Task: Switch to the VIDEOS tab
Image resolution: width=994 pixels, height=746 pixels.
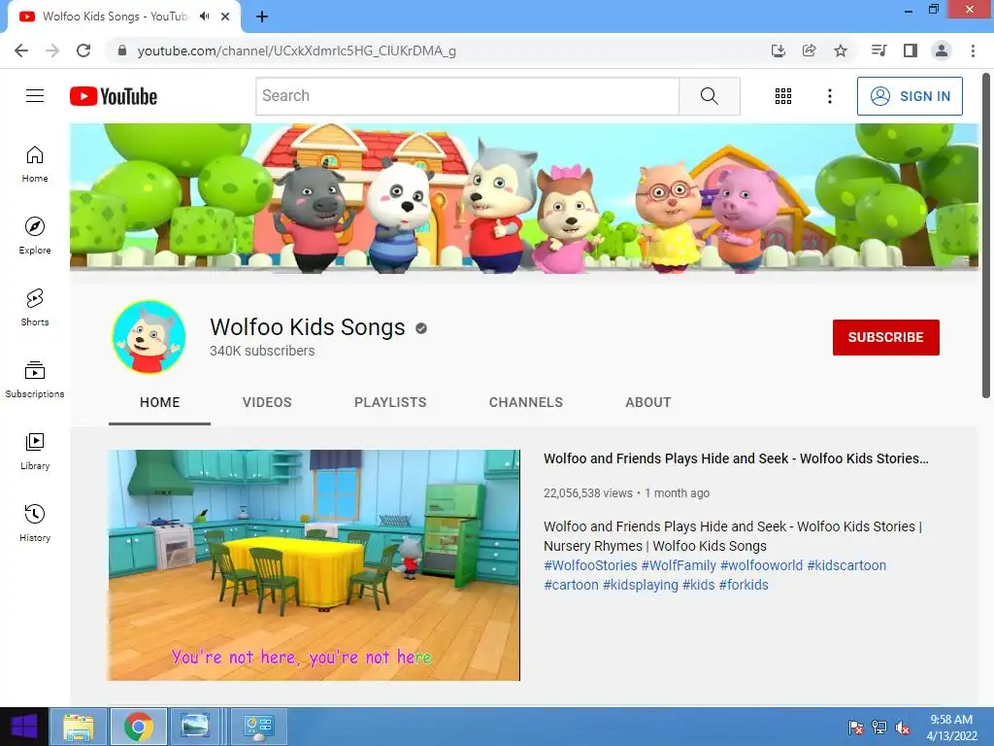Action: (x=267, y=402)
